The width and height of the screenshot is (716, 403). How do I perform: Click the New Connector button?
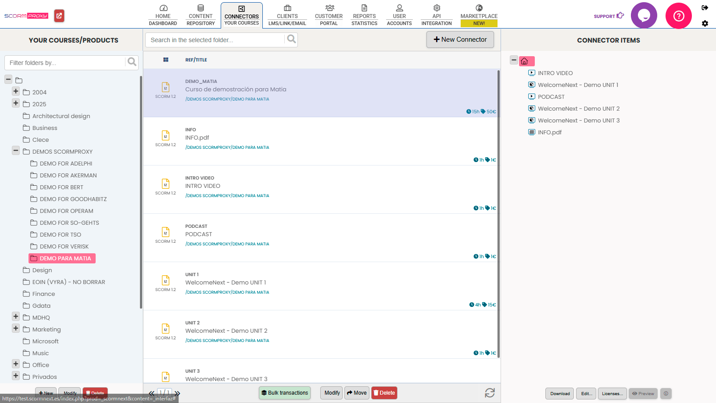460,40
